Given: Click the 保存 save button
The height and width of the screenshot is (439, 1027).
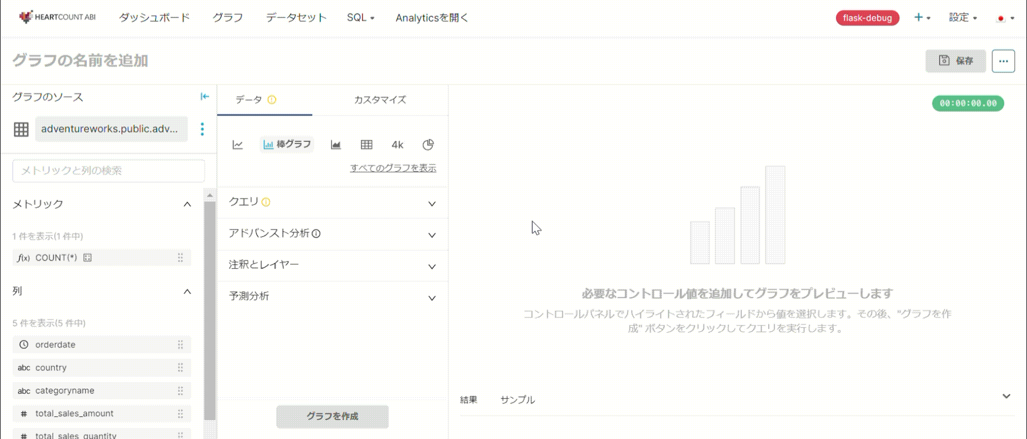Looking at the screenshot, I should click(955, 61).
